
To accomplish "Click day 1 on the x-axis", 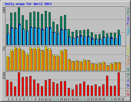I will point(8,99).
